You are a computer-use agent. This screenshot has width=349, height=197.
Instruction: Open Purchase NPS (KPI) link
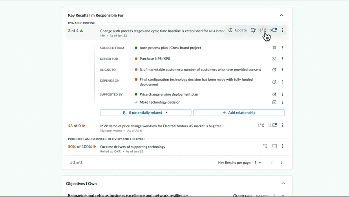click(x=155, y=59)
